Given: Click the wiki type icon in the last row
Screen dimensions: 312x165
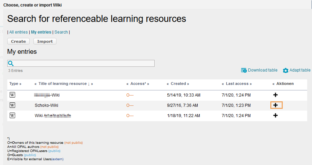Looking at the screenshot, I should pos(12,116).
